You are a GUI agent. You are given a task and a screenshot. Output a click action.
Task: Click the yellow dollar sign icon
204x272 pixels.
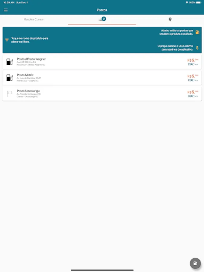pos(197,48)
